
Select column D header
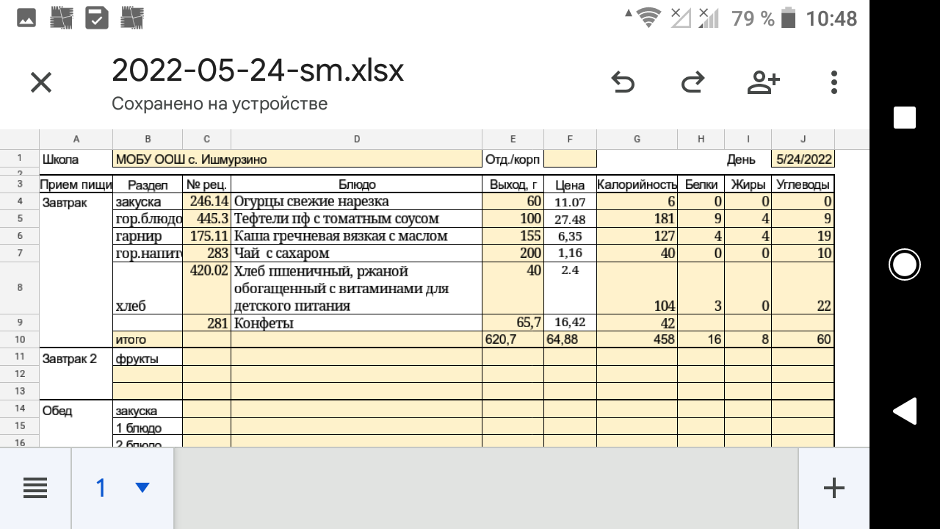pyautogui.click(x=356, y=140)
